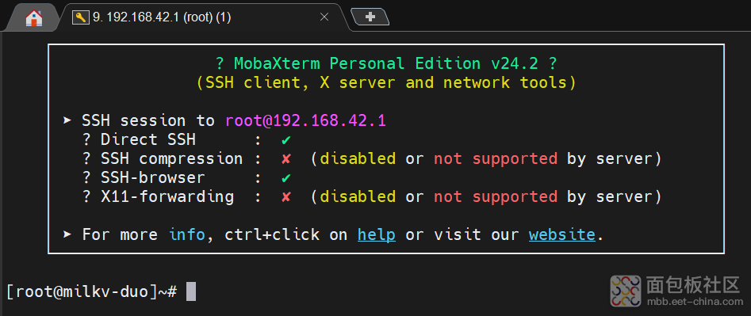Click the colorful breadboard community logo icon
Screen dimensions: 751x316
626,291
